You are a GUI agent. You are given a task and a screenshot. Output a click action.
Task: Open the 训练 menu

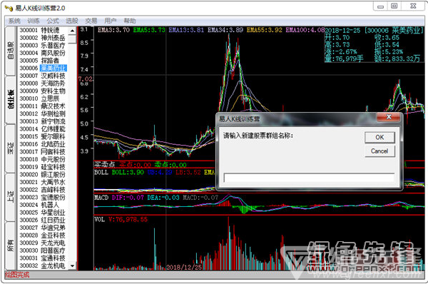[34, 21]
